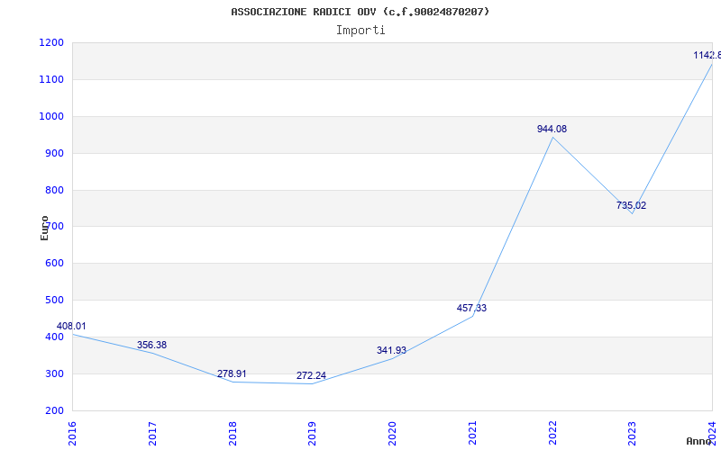Click the 2019 x-axis year label

312,434
